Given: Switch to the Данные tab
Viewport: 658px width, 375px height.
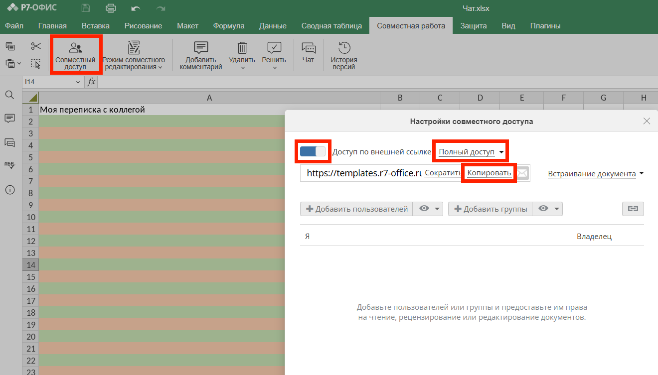Looking at the screenshot, I should (273, 26).
